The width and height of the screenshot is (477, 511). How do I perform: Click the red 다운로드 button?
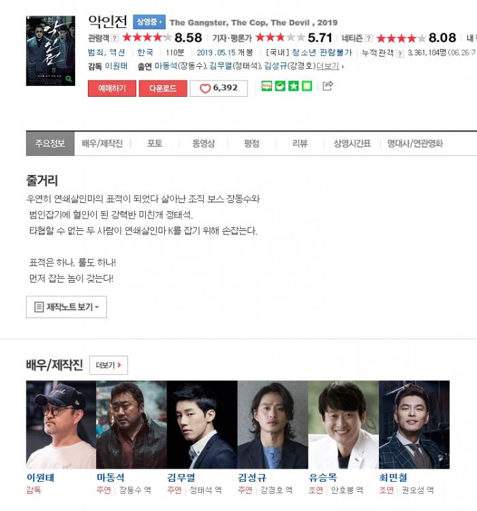[x=163, y=89]
